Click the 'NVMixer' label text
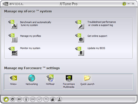138x104 pixels. 50,84
